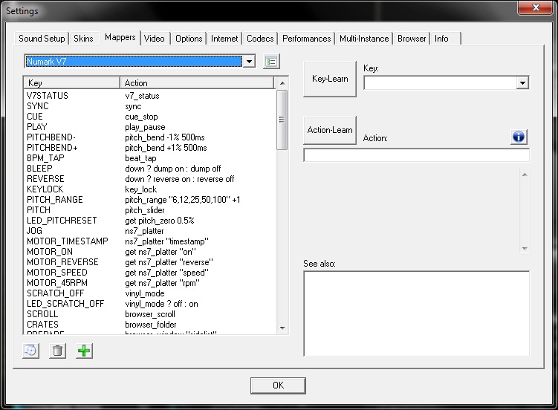Viewport: 558px width, 410px height.
Task: Click the leftmost icon below the key list
Action: pos(30,351)
